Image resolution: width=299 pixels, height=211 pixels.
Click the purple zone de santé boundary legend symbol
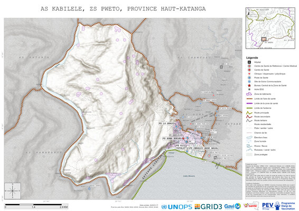tap(249, 103)
